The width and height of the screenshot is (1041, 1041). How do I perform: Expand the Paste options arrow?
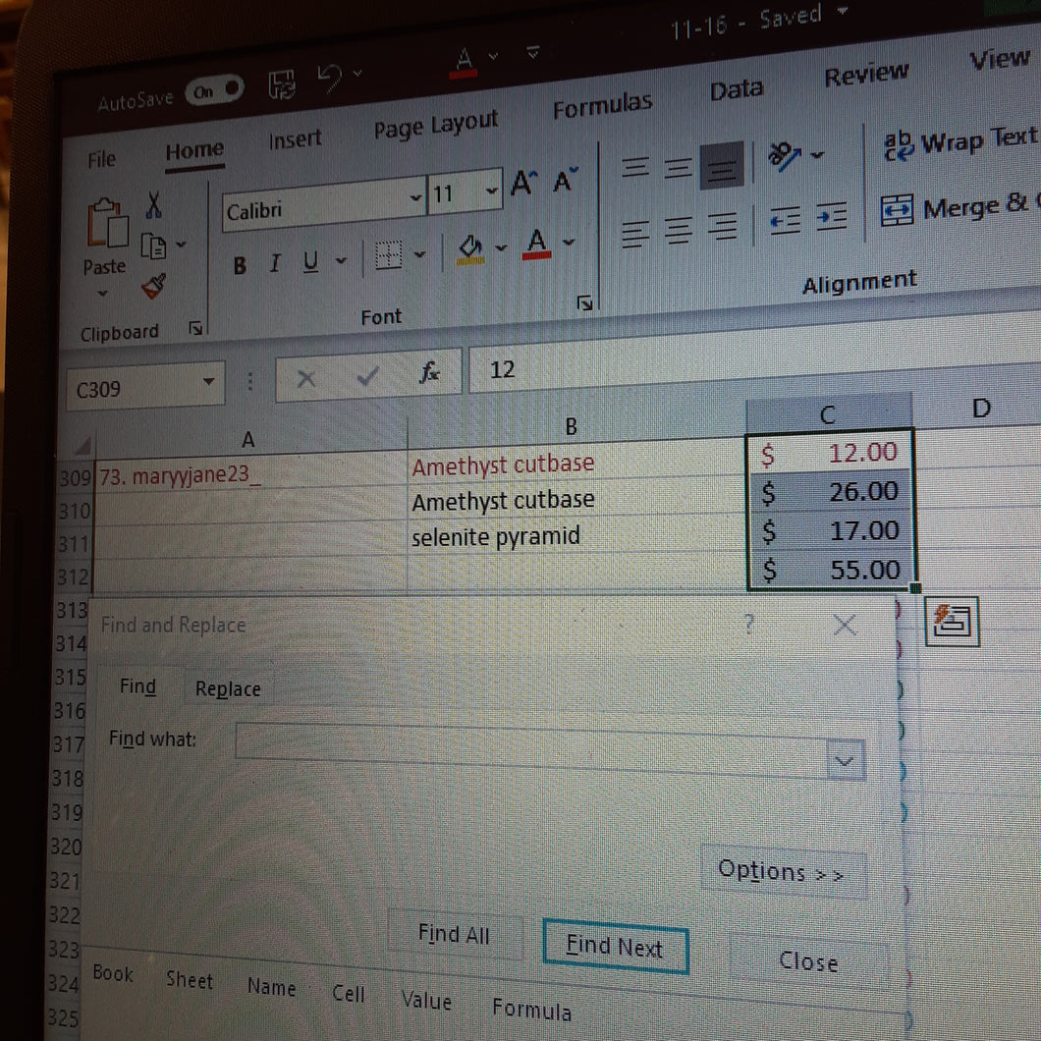pos(102,293)
